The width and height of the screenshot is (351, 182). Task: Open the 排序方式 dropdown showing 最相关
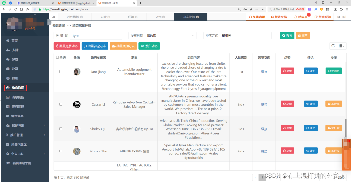[x=245, y=36]
